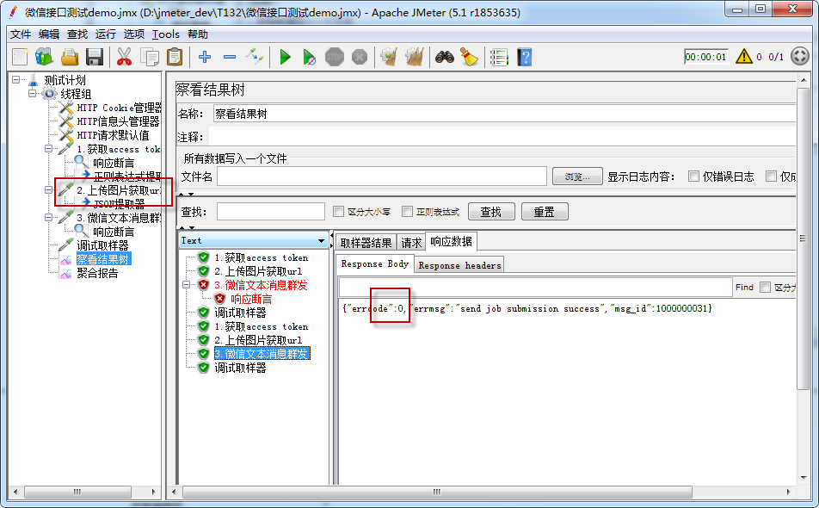Collapse failed 3.微信文本消息群发 result

pos(186,285)
